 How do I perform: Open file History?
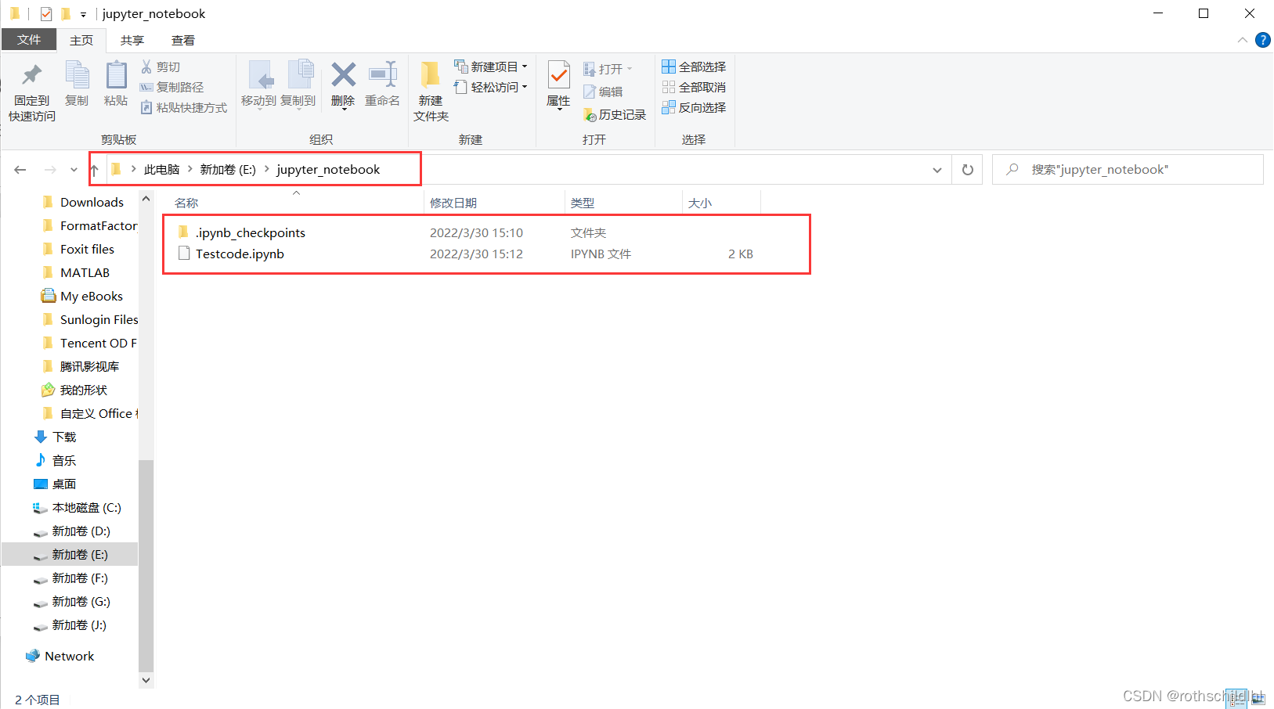click(x=615, y=115)
